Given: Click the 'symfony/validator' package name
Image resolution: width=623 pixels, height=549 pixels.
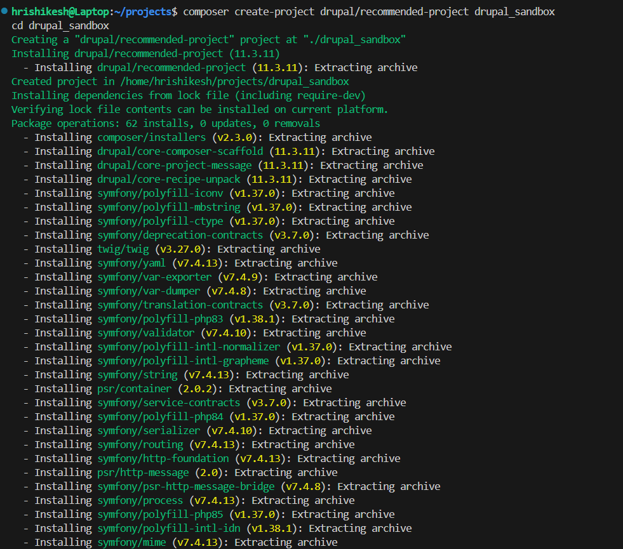Looking at the screenshot, I should coord(146,333).
